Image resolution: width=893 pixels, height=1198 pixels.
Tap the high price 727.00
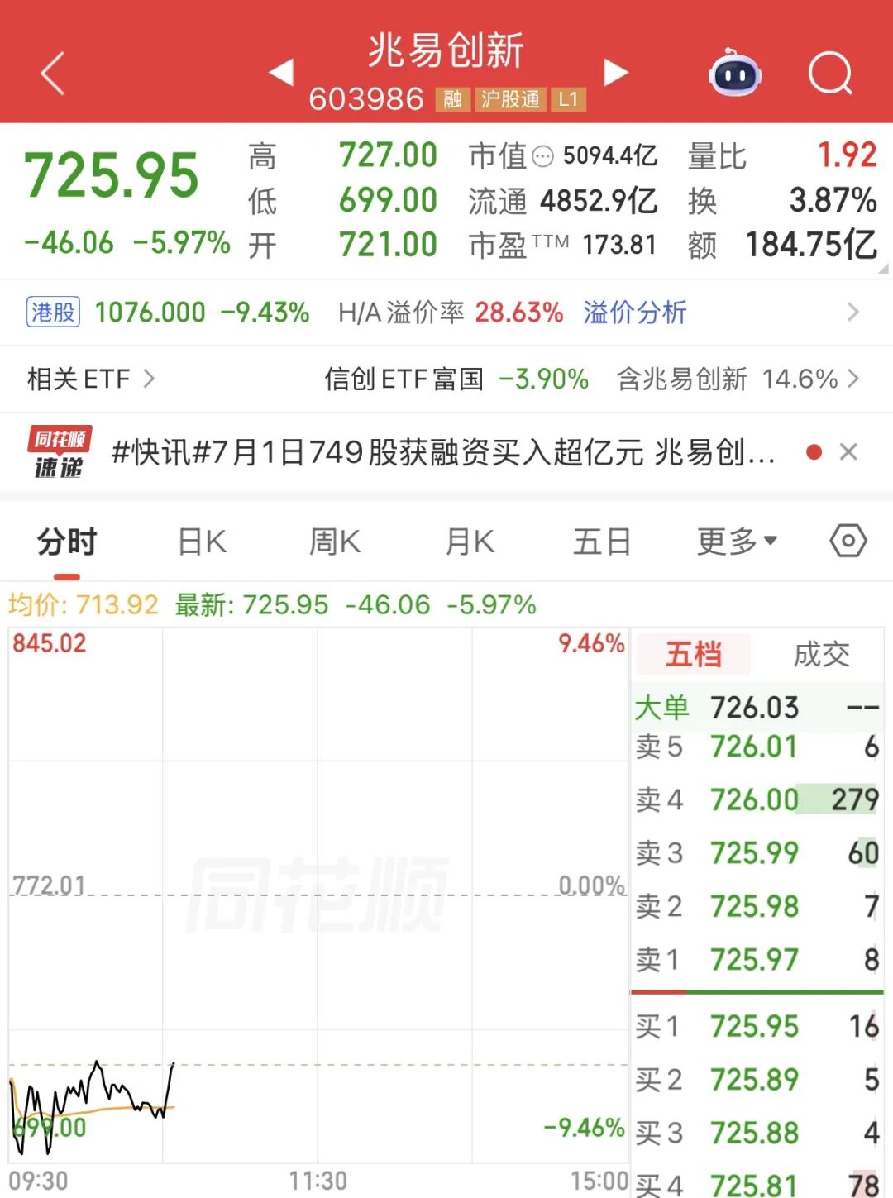coord(388,155)
